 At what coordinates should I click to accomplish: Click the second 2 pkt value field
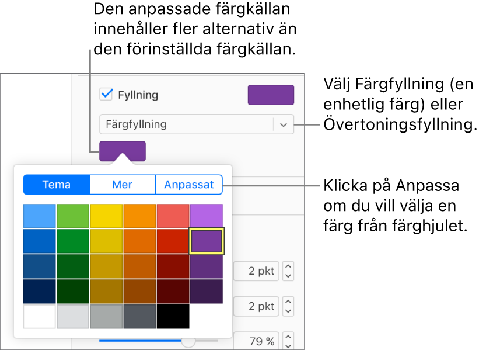click(256, 306)
